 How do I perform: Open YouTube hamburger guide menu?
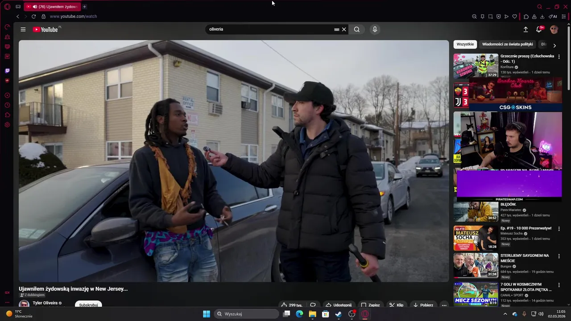[x=23, y=29]
